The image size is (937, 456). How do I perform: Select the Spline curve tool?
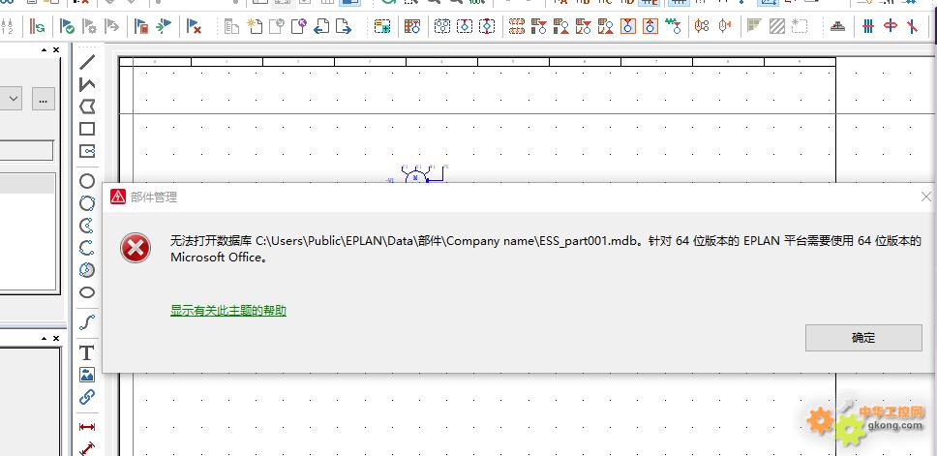click(x=87, y=322)
